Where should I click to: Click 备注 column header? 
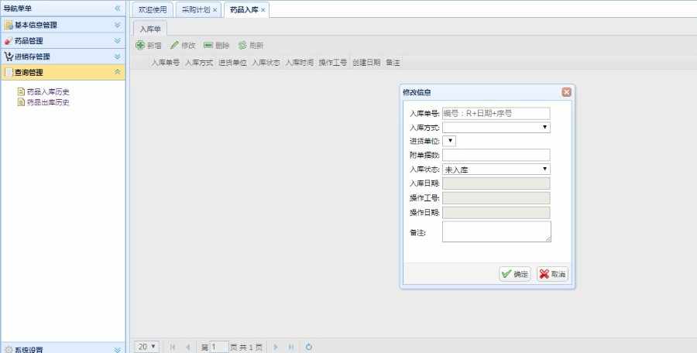393,63
